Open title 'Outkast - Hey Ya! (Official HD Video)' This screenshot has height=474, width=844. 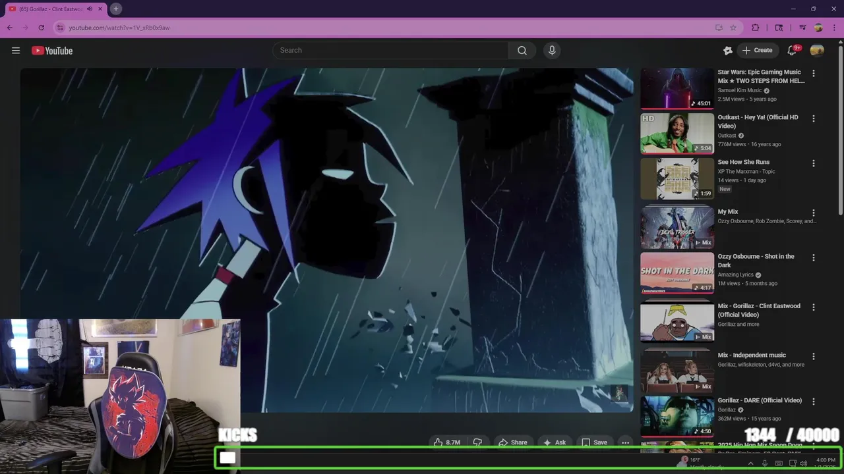tap(758, 122)
